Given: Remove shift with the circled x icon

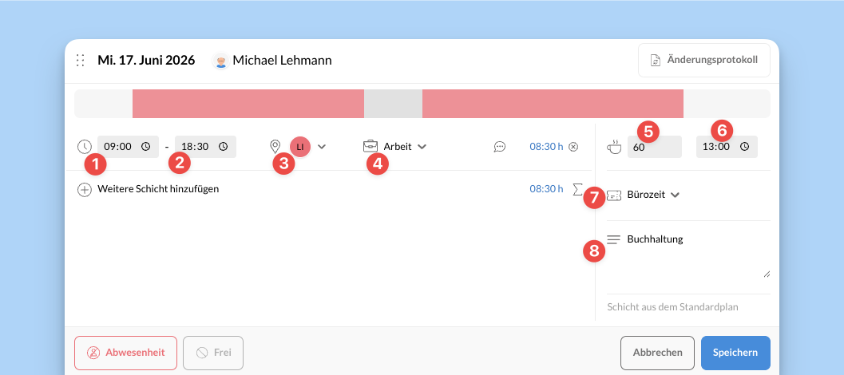Looking at the screenshot, I should point(573,146).
